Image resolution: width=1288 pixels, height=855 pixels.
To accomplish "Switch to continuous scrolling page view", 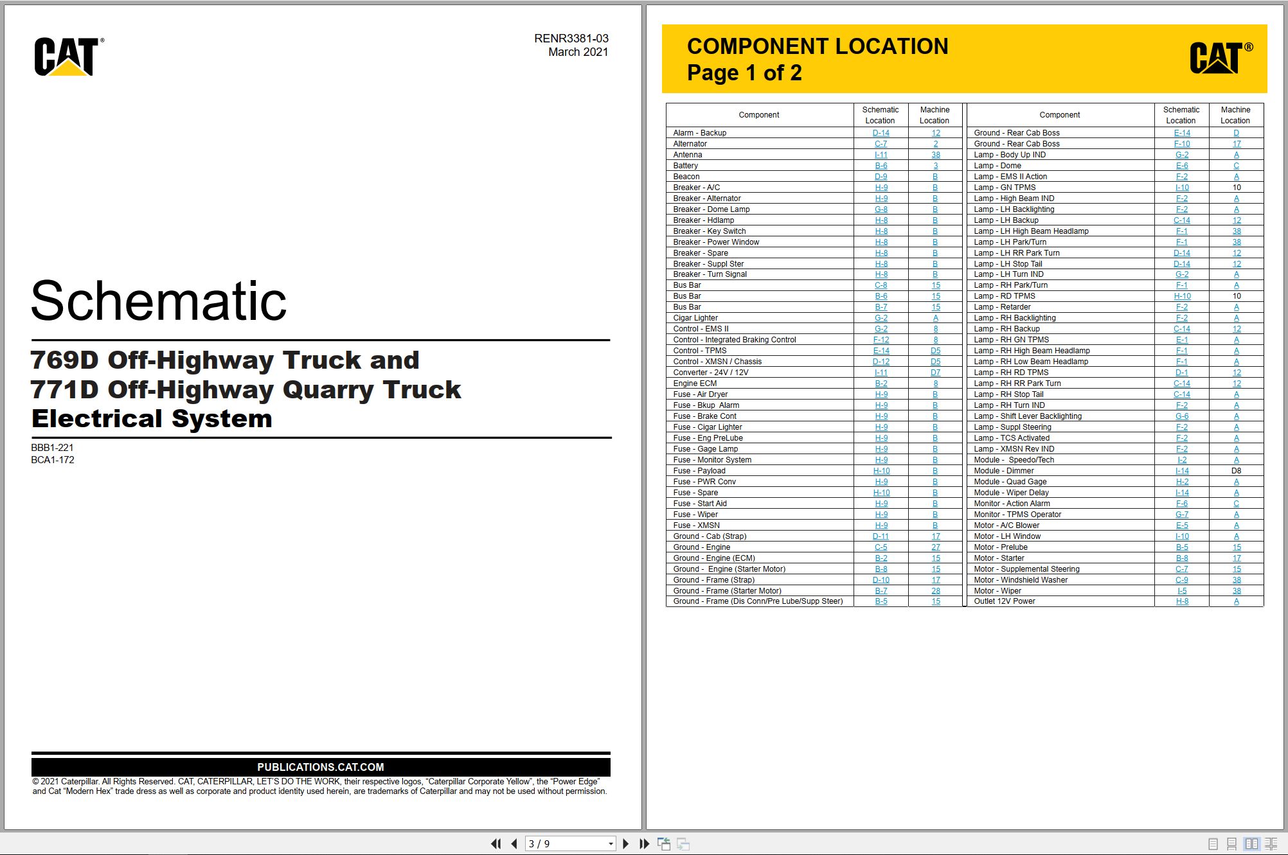I will click(1231, 843).
